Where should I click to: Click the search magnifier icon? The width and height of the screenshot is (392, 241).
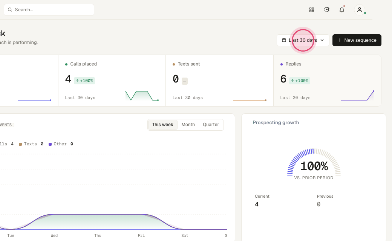pos(10,10)
